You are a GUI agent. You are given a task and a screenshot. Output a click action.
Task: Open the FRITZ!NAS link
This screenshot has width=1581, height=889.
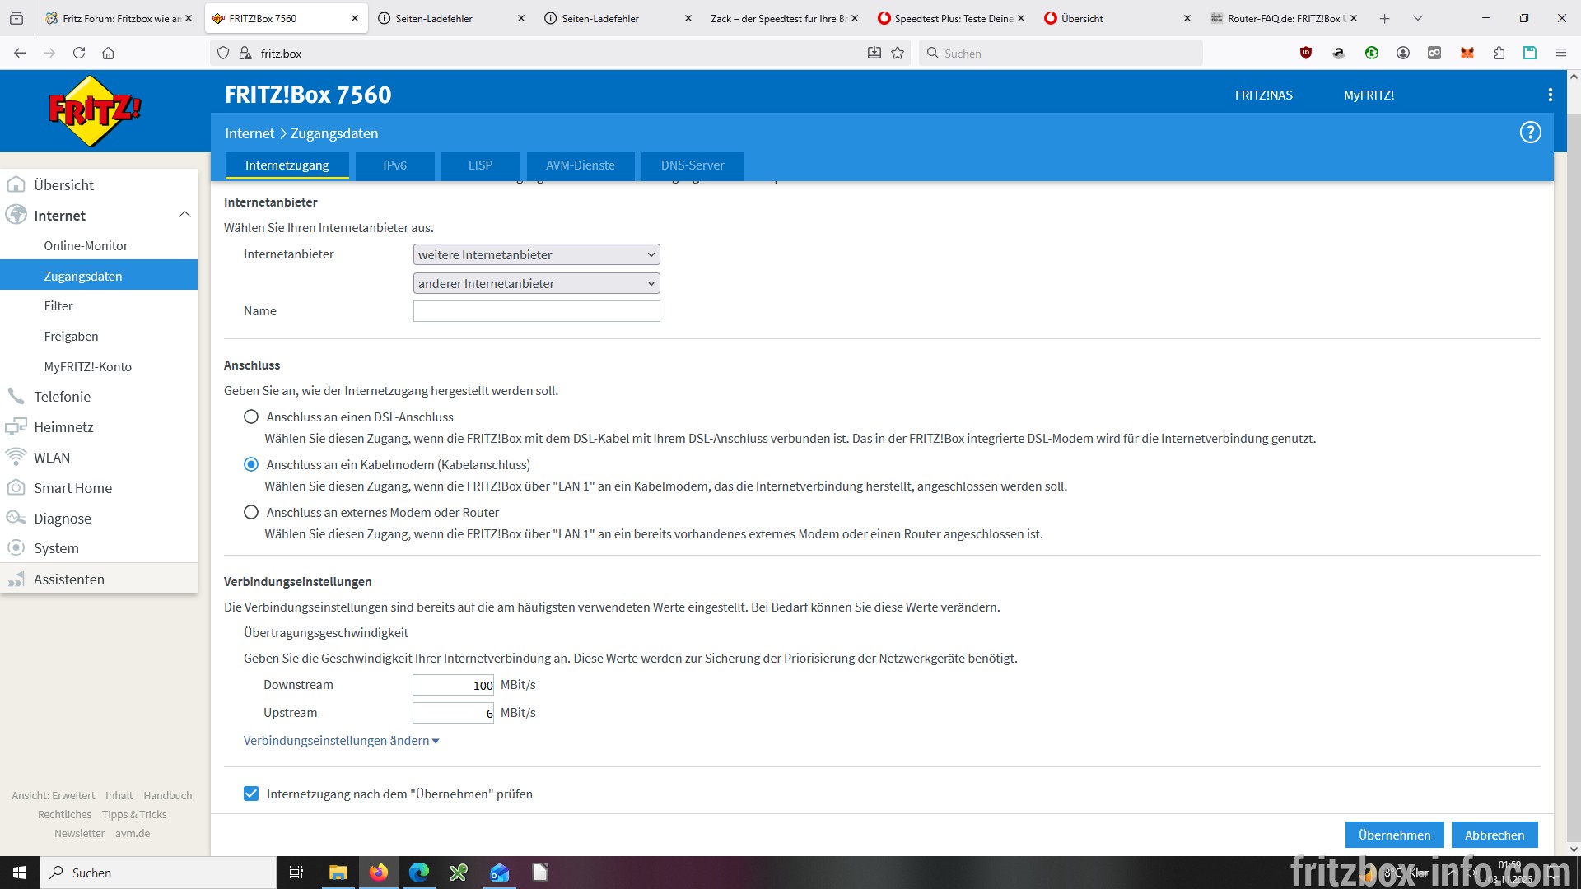click(1263, 95)
